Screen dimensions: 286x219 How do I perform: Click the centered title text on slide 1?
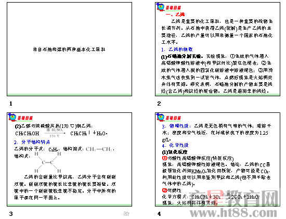69,49
